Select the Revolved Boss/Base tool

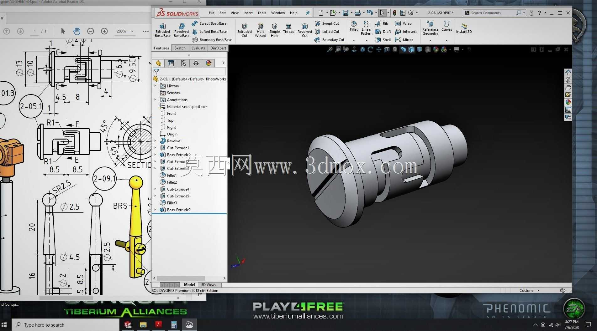[181, 30]
